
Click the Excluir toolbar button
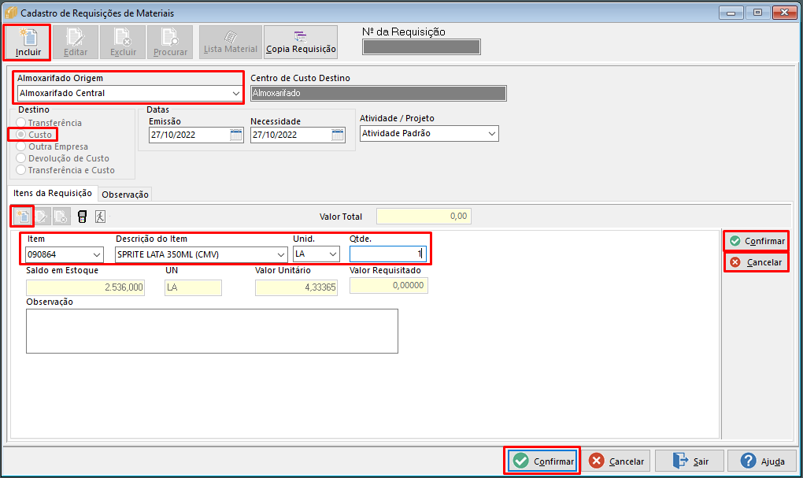(x=123, y=42)
